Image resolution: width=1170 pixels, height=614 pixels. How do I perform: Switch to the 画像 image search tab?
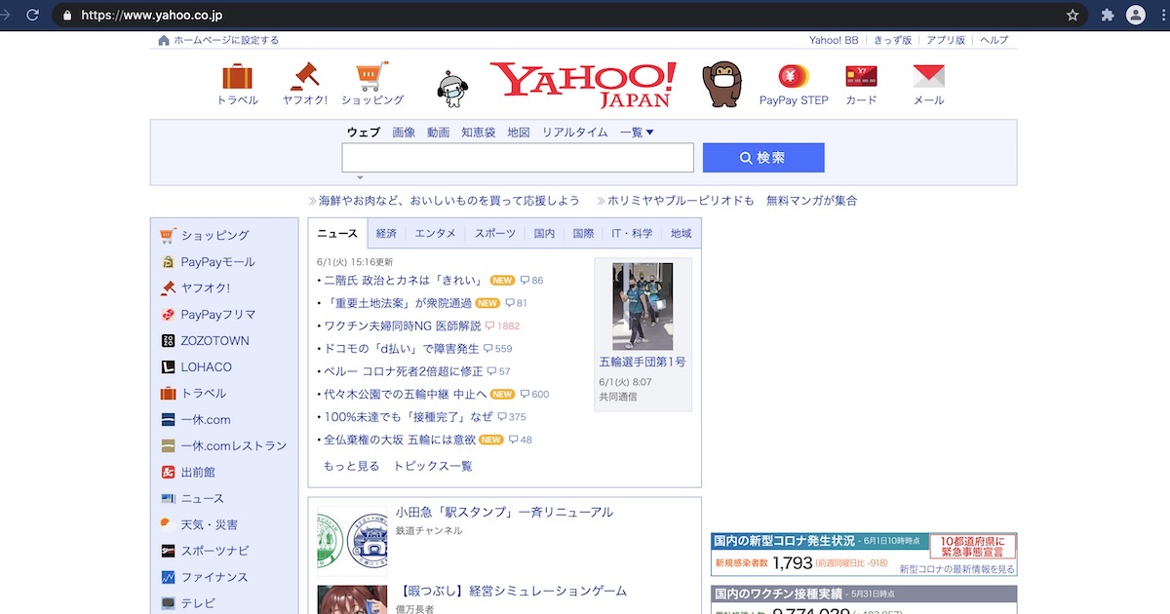[404, 132]
